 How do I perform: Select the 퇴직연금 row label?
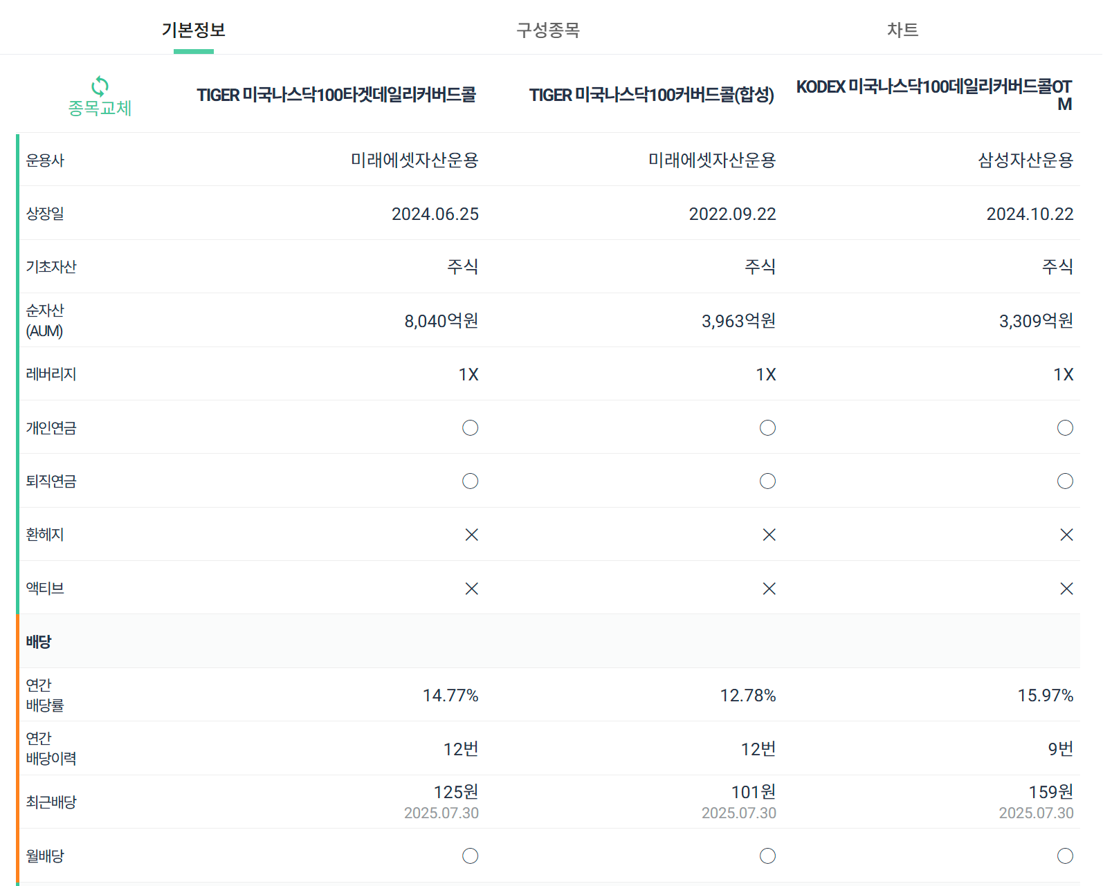point(51,481)
